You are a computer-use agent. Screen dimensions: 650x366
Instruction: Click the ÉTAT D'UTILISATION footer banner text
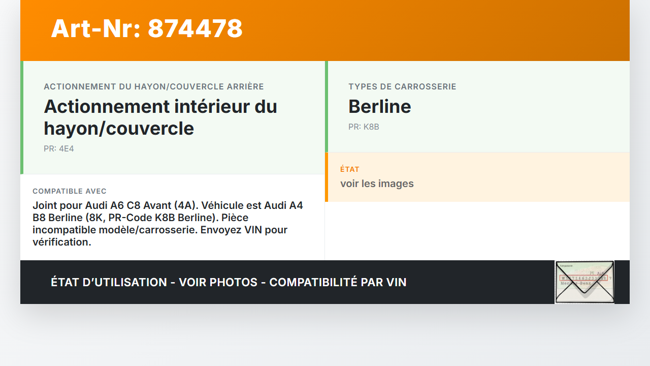pos(229,282)
